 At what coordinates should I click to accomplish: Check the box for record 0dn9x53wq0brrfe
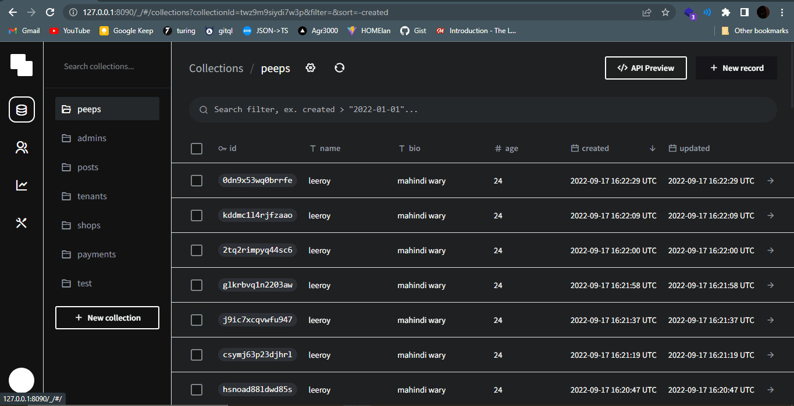click(x=197, y=181)
